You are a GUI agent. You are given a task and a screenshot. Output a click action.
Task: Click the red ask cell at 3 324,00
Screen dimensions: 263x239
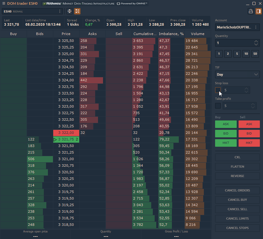coord(91,80)
